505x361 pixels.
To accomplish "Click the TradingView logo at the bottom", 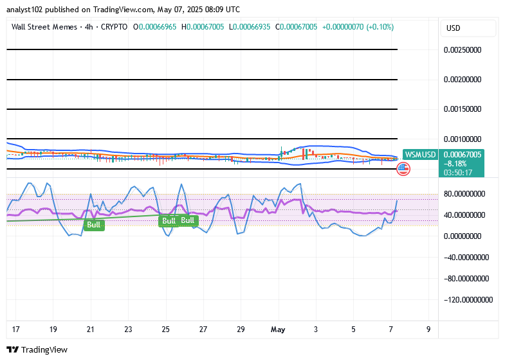I will [37, 349].
